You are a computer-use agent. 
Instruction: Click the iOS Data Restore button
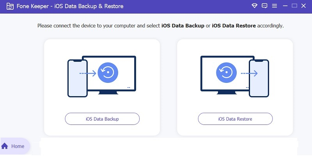coord(235,119)
